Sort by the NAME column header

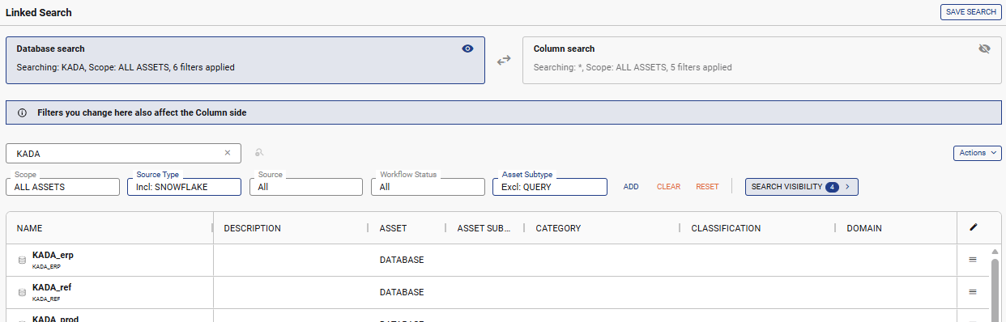click(29, 228)
